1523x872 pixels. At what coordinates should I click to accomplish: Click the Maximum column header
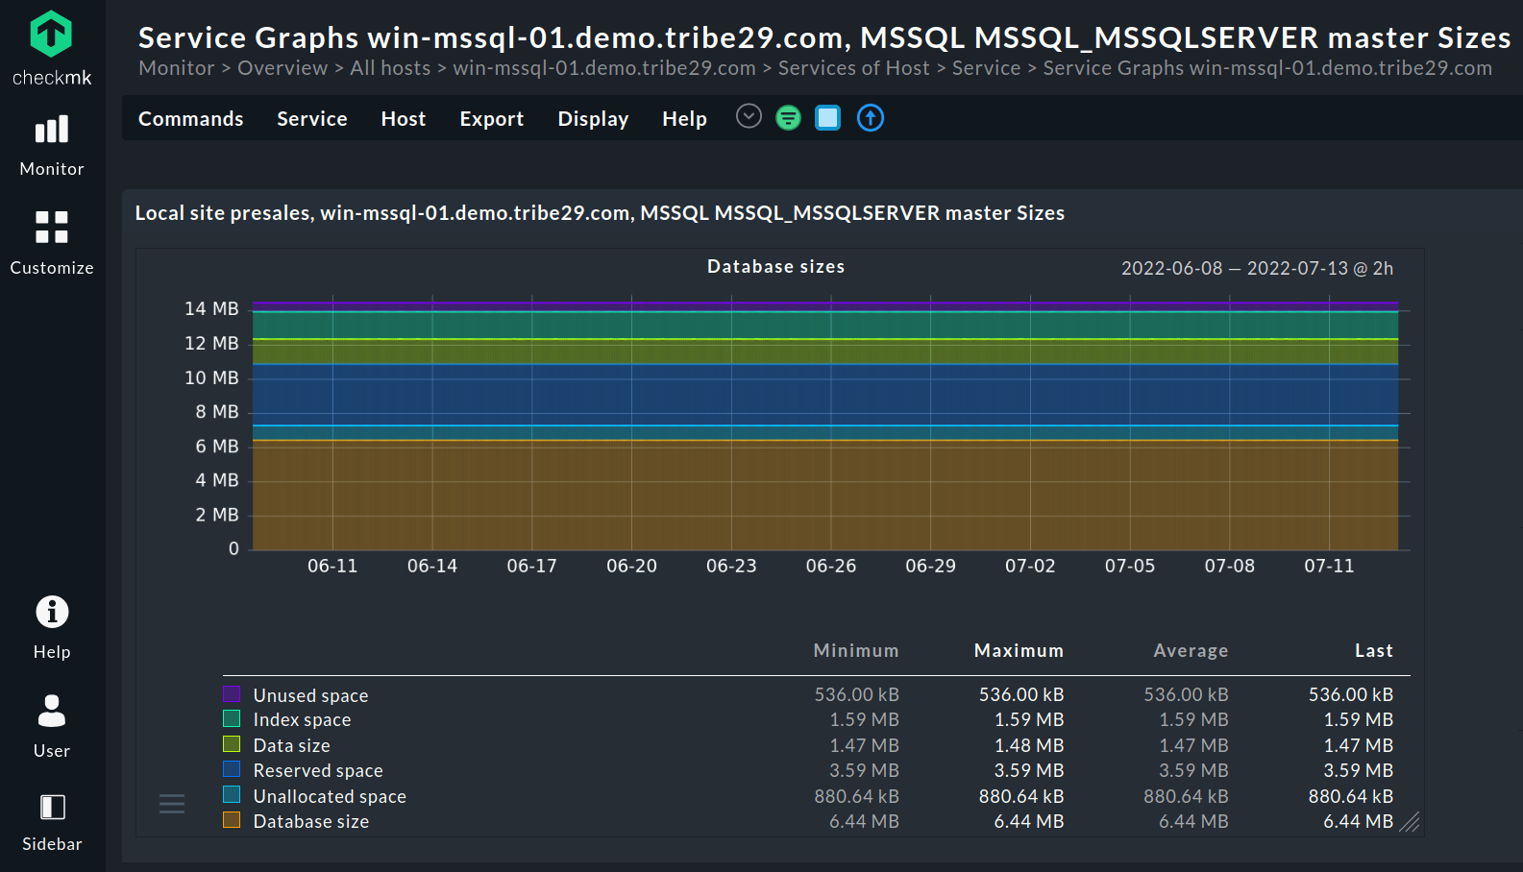[1019, 651]
